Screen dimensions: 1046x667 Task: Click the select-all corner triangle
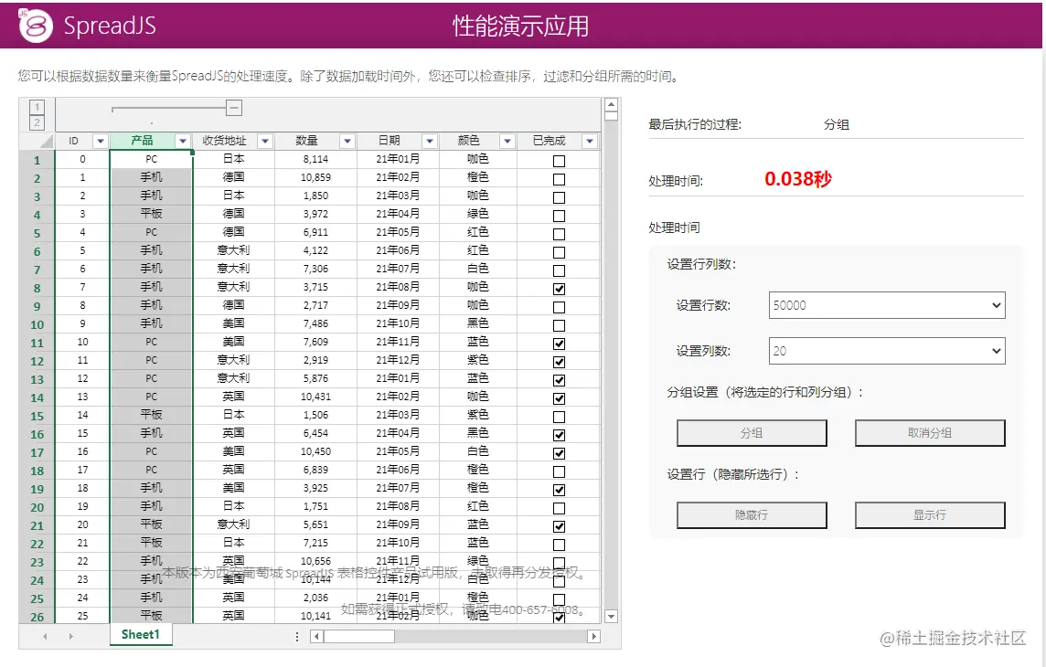click(x=46, y=141)
